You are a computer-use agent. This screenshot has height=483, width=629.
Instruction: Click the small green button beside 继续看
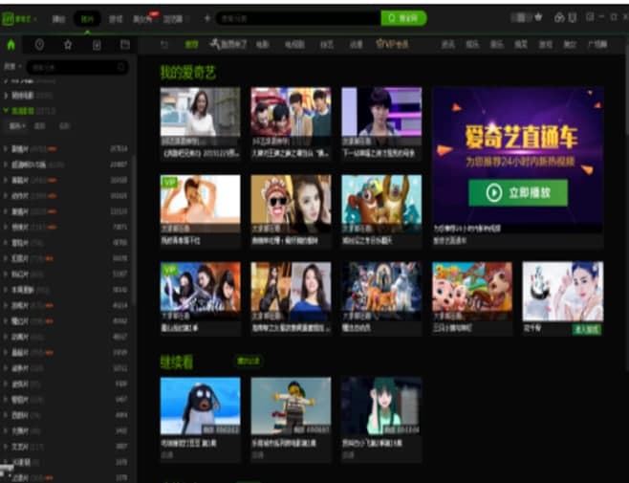click(x=248, y=362)
